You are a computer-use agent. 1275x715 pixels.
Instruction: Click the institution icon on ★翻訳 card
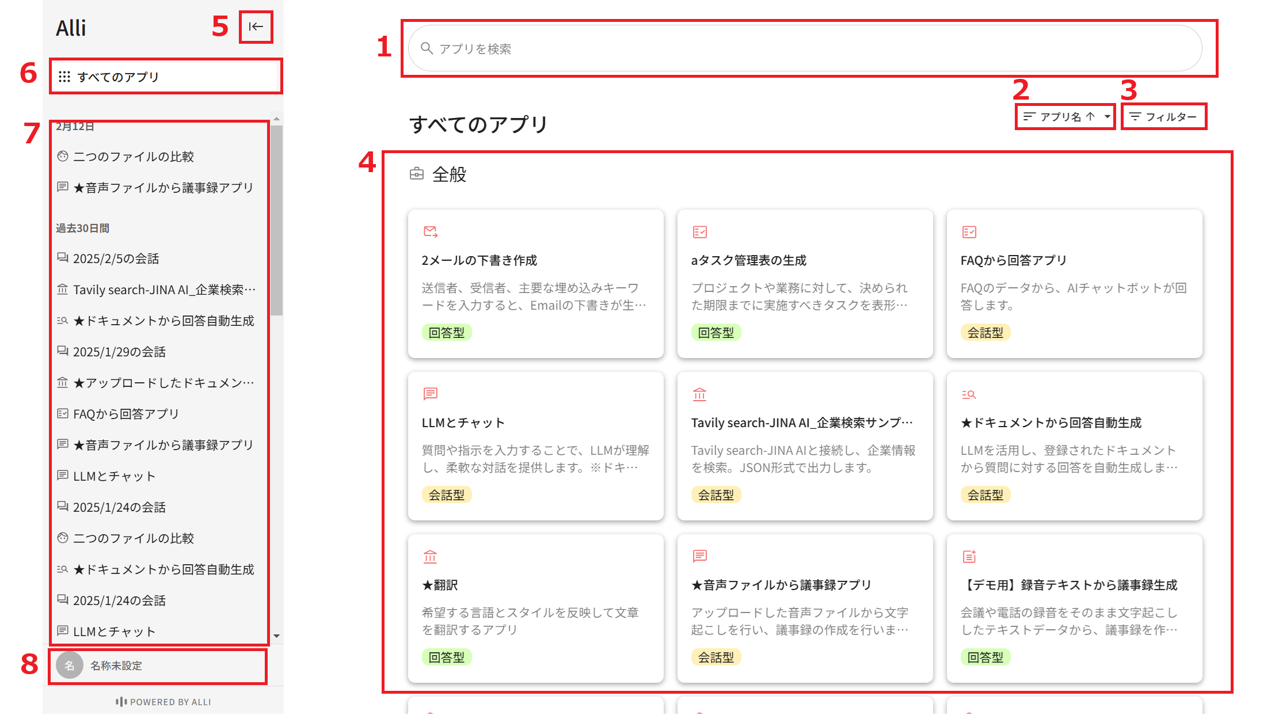tap(430, 557)
